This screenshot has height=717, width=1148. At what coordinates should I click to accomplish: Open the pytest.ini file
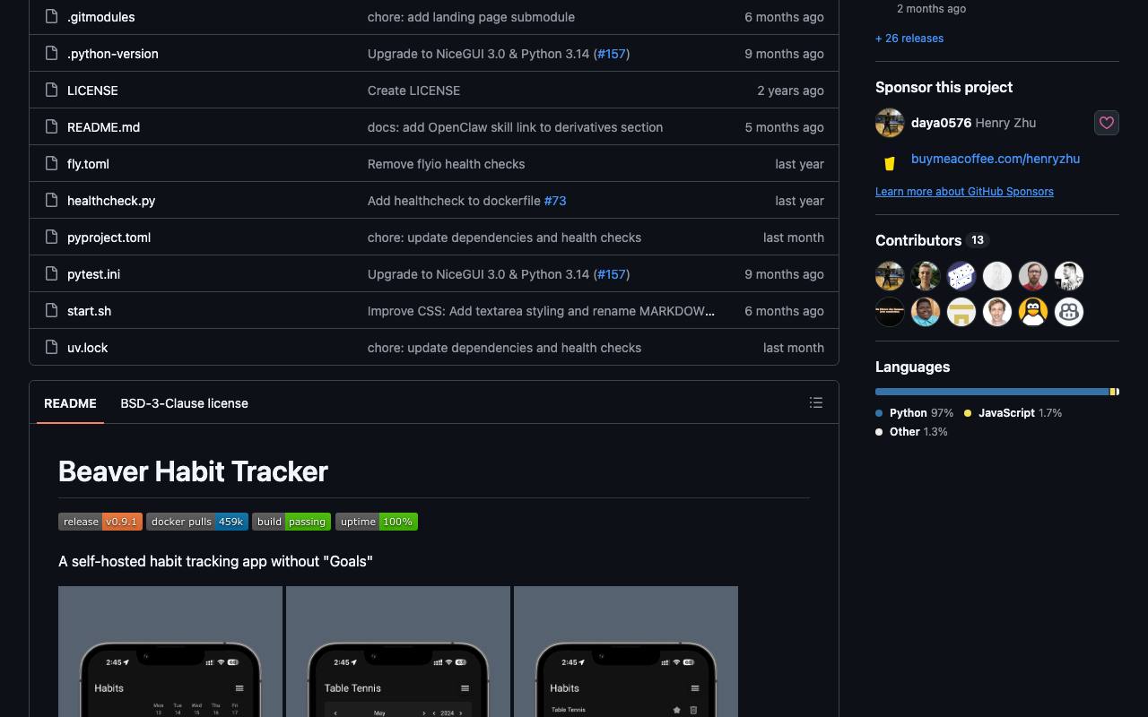pyautogui.click(x=93, y=274)
